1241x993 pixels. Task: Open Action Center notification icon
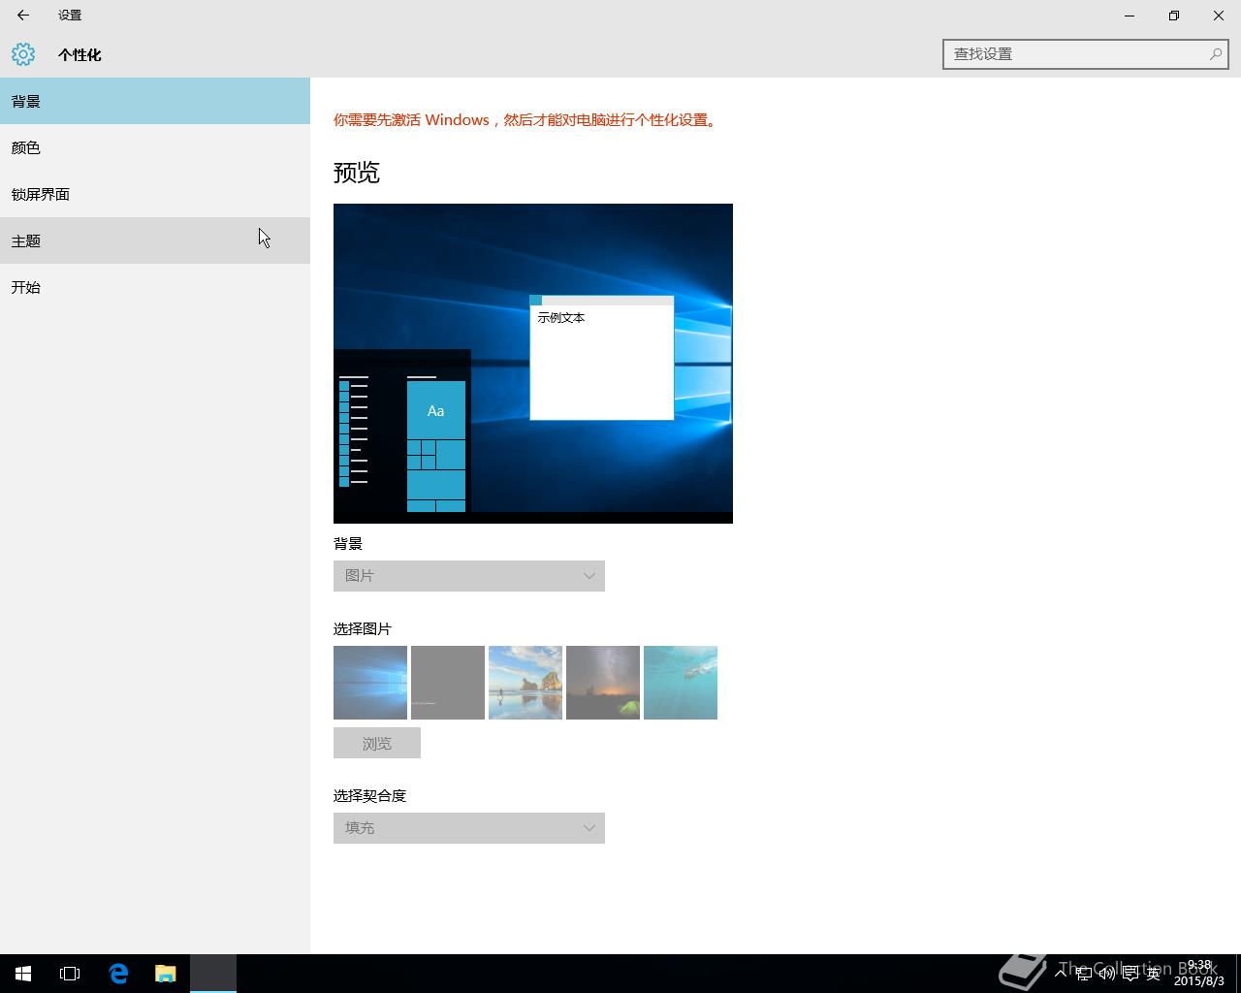pyautogui.click(x=1130, y=974)
